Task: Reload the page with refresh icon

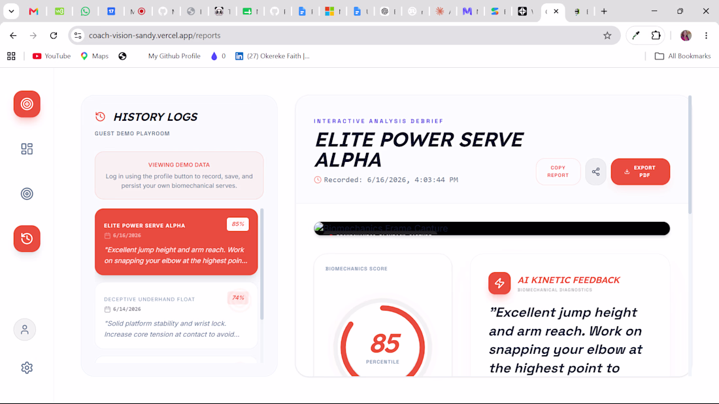Action: tap(54, 35)
